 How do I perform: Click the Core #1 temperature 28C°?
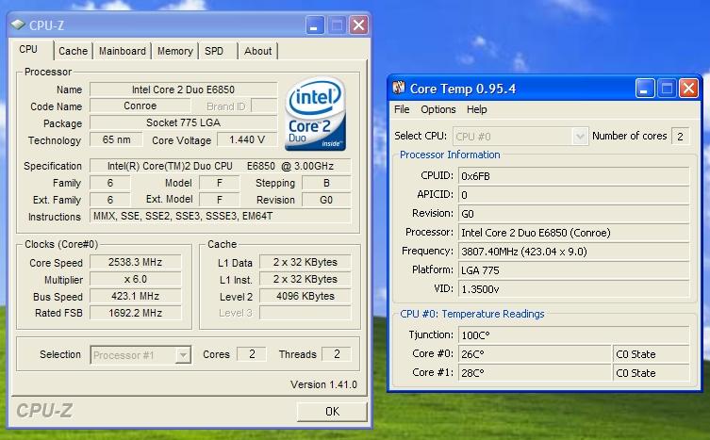[x=535, y=373]
